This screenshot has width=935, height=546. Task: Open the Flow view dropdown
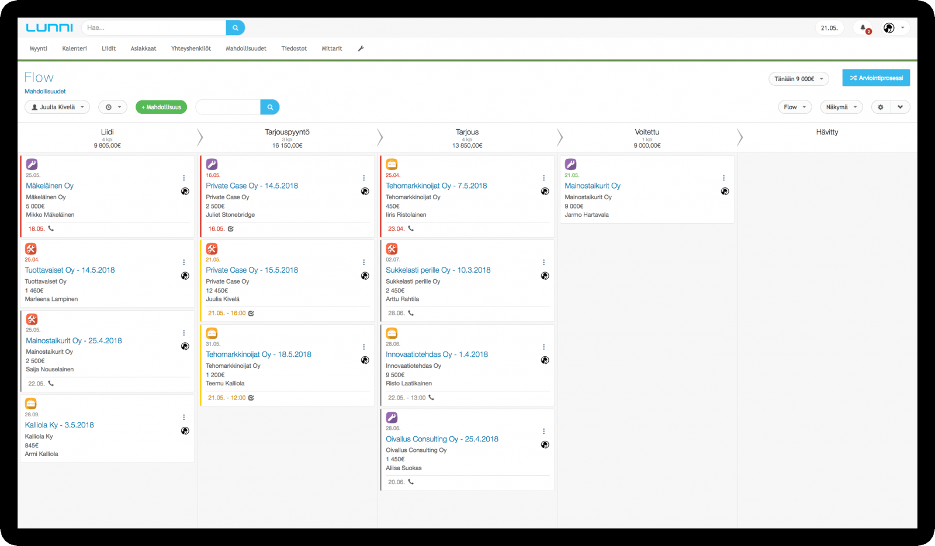pyautogui.click(x=795, y=107)
